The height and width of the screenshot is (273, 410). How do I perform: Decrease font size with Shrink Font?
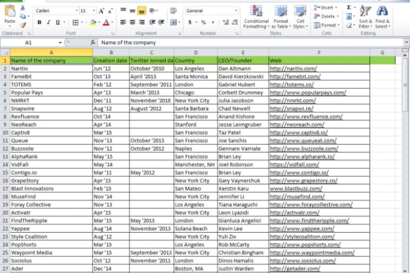point(110,11)
